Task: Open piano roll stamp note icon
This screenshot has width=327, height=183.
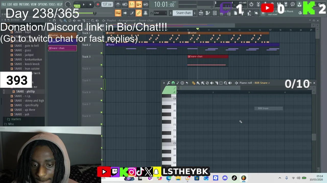Action: pyautogui.click(x=178, y=83)
